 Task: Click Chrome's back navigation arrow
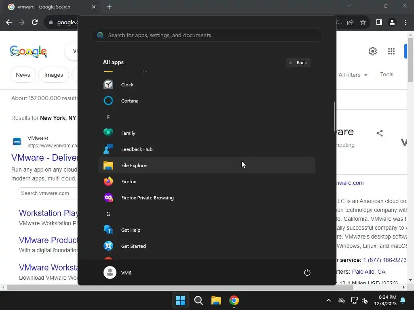click(9, 23)
